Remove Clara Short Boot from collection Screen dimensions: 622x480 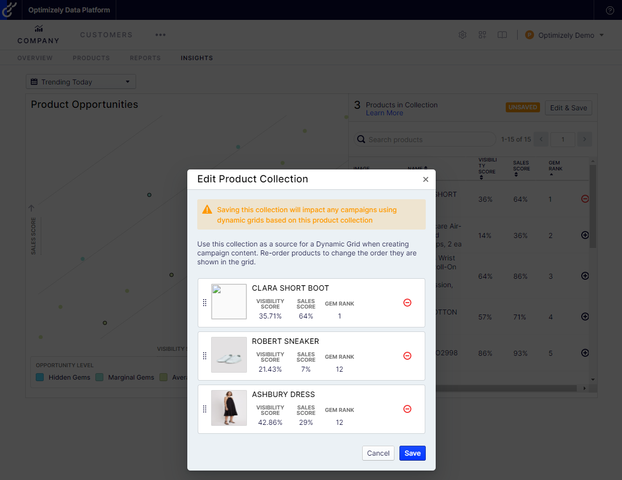click(407, 303)
